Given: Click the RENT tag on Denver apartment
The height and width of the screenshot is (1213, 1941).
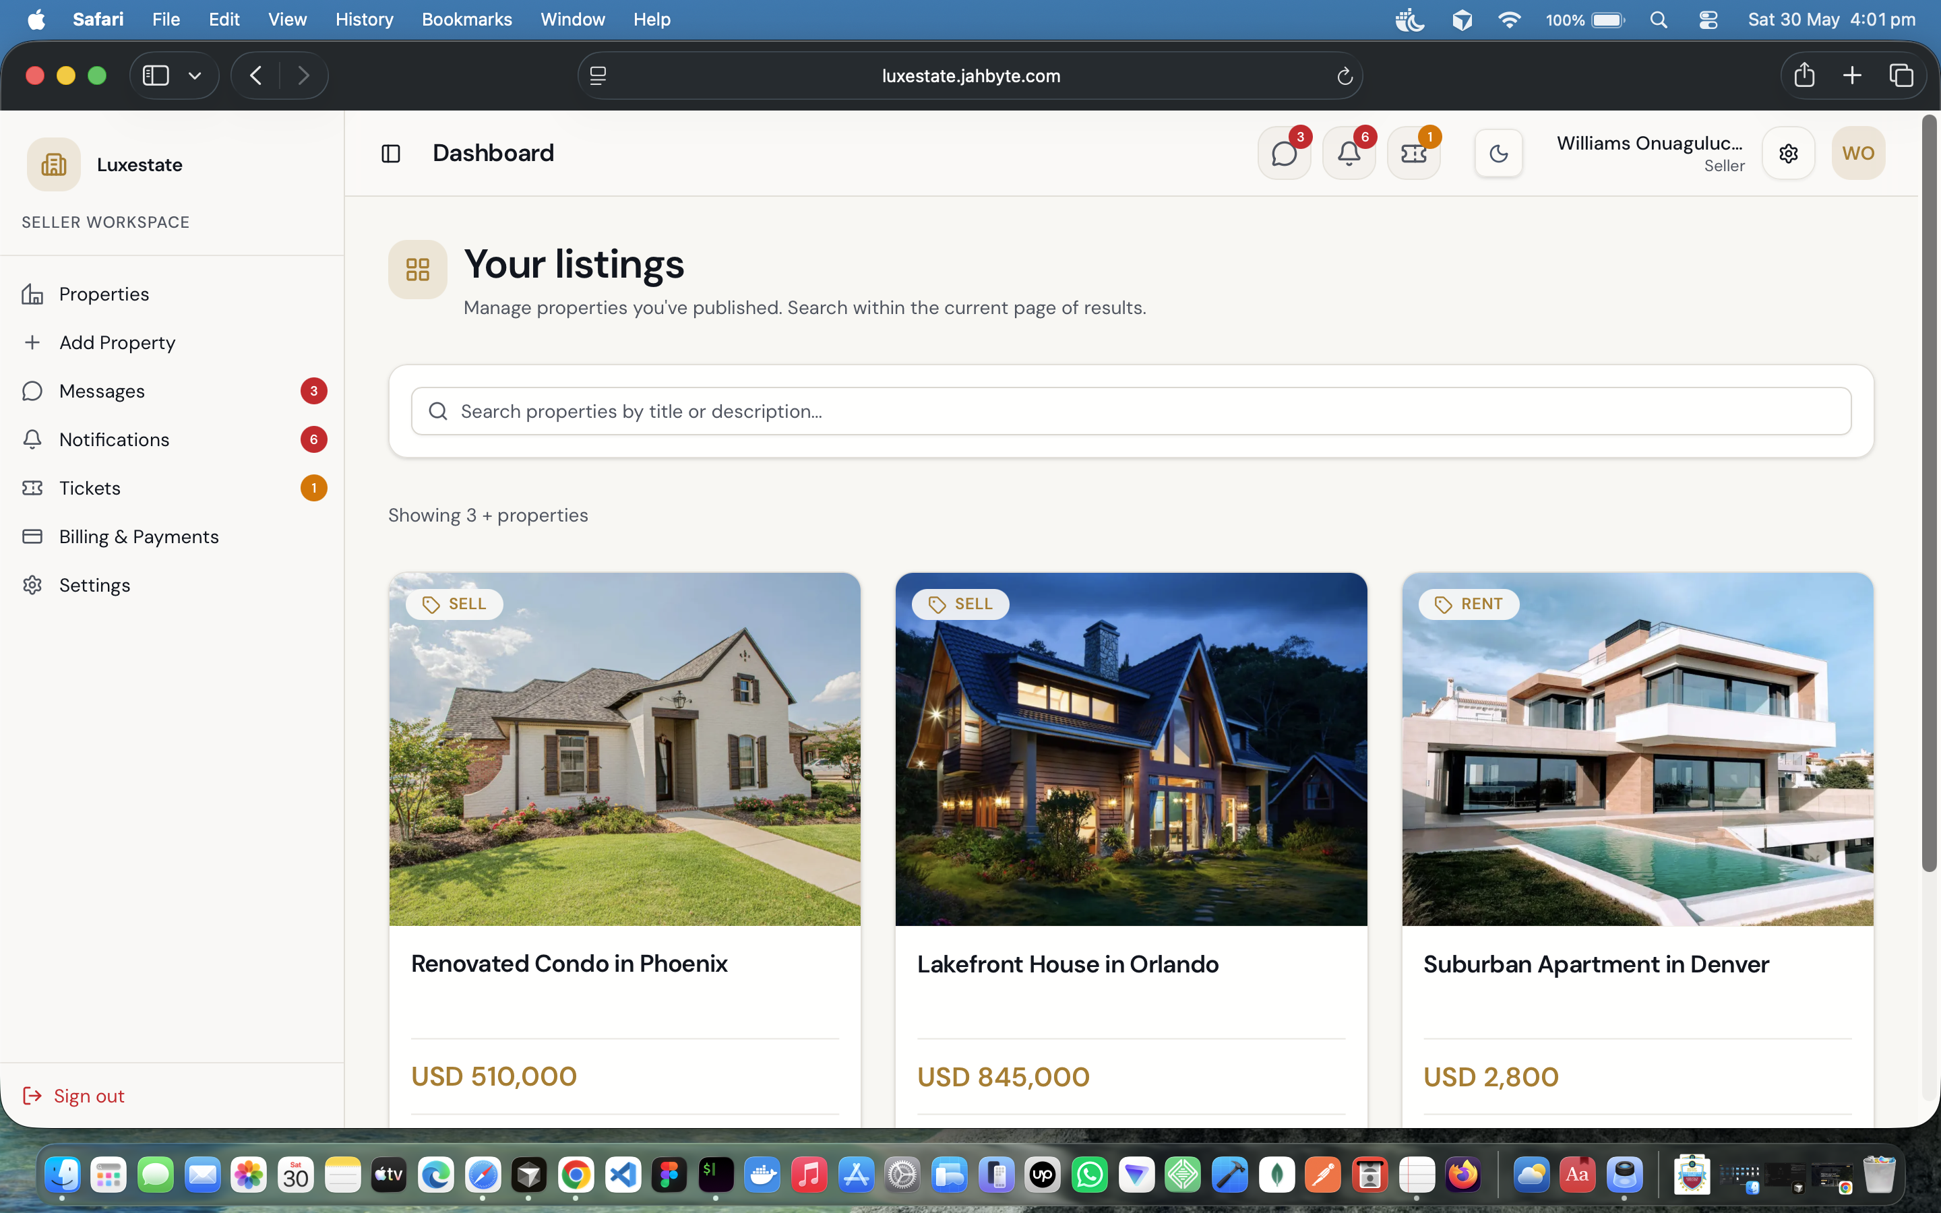Looking at the screenshot, I should (x=1469, y=604).
